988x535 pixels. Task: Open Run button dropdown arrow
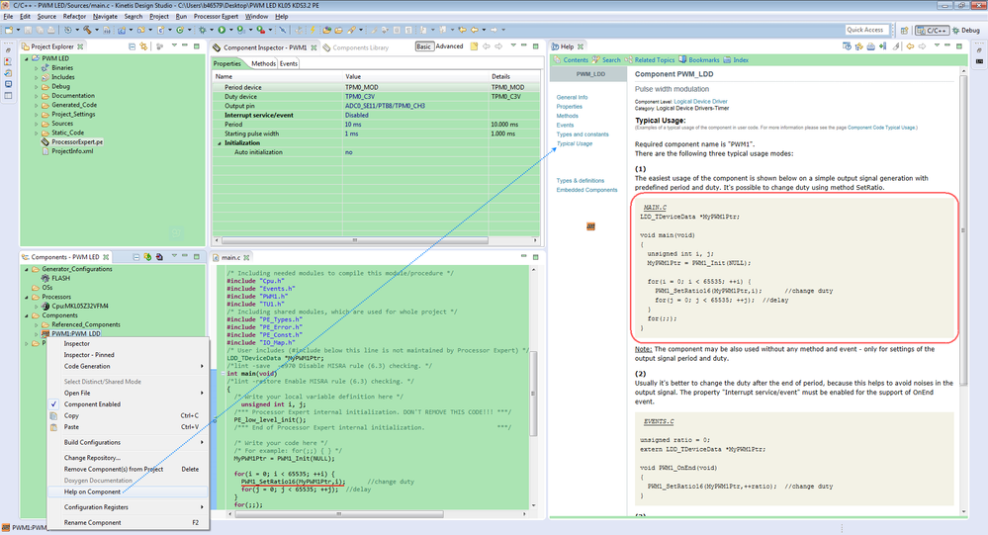point(230,30)
